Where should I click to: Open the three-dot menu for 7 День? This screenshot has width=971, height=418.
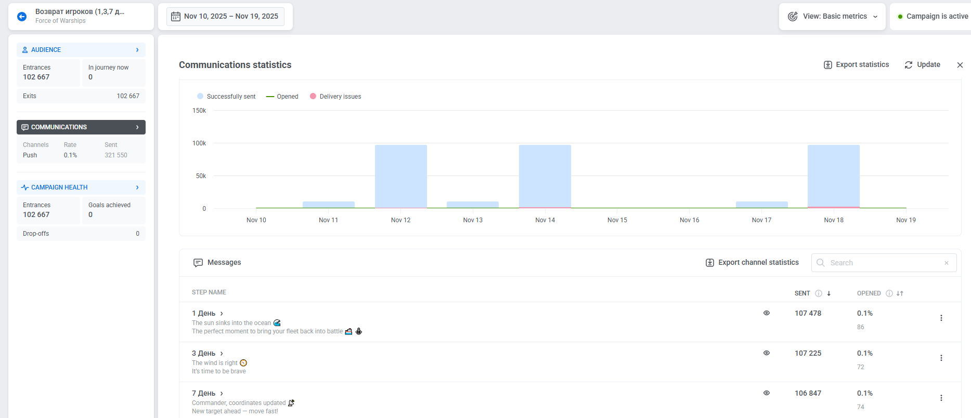click(x=941, y=398)
